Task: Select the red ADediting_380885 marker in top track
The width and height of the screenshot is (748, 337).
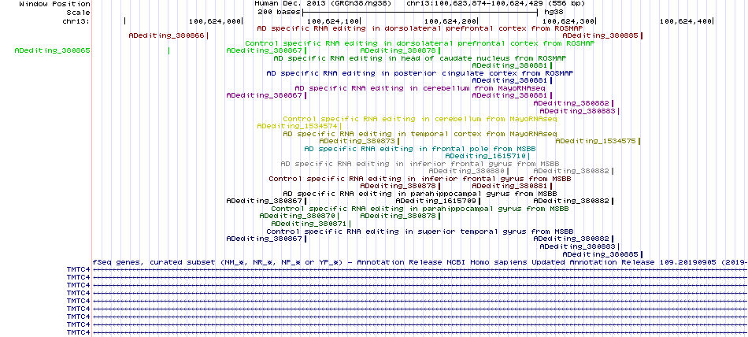Action: point(600,35)
